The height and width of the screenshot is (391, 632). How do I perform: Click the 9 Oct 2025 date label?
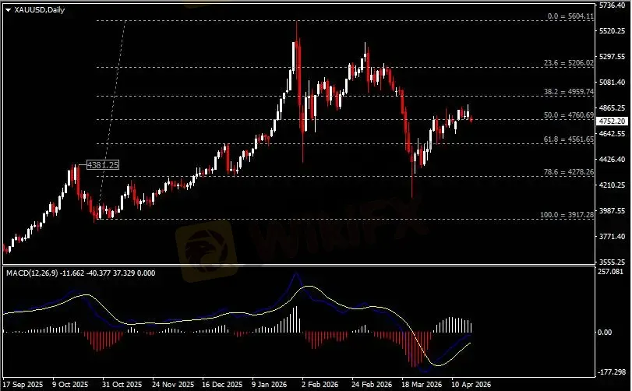click(70, 385)
